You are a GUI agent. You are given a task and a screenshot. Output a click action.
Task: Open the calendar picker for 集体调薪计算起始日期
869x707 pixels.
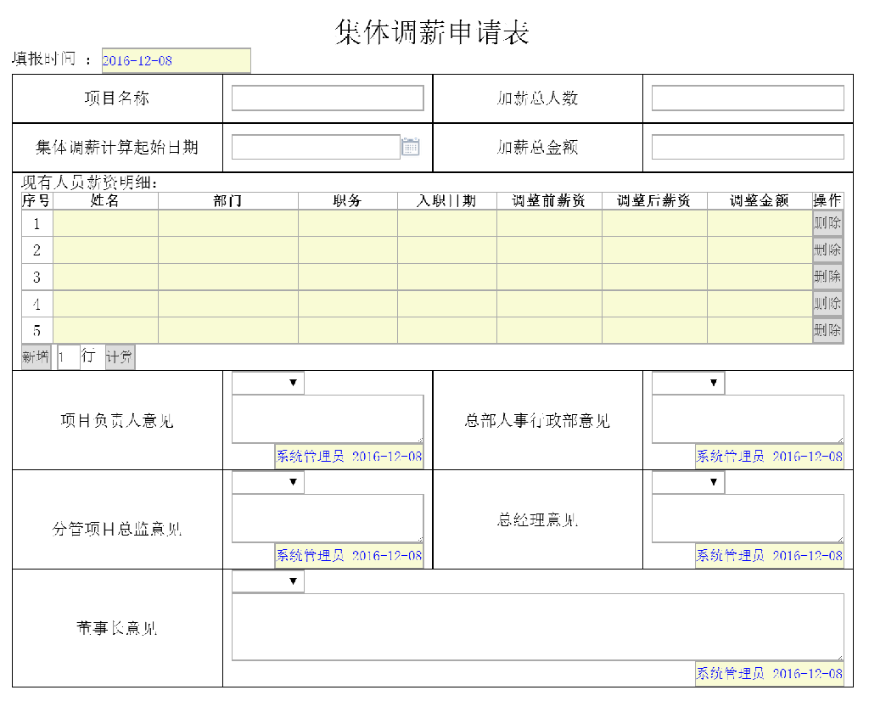point(410,147)
